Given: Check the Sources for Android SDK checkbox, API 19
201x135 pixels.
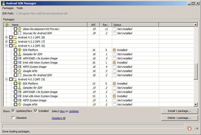Looking at the screenshot, I should point(15,33).
